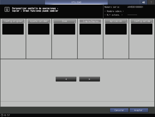Screen dimensions: 155x117
Task: Move function left with left arrow button
Action: click(66, 79)
